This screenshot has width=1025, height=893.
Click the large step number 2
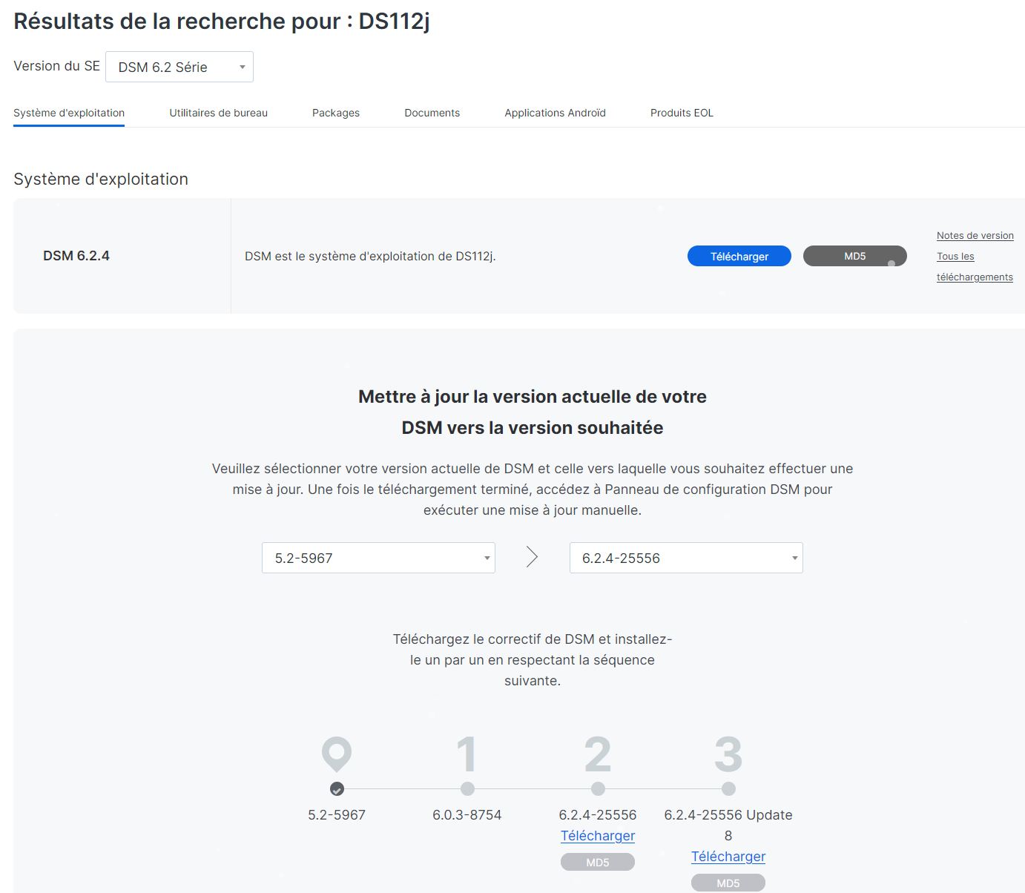(x=598, y=754)
